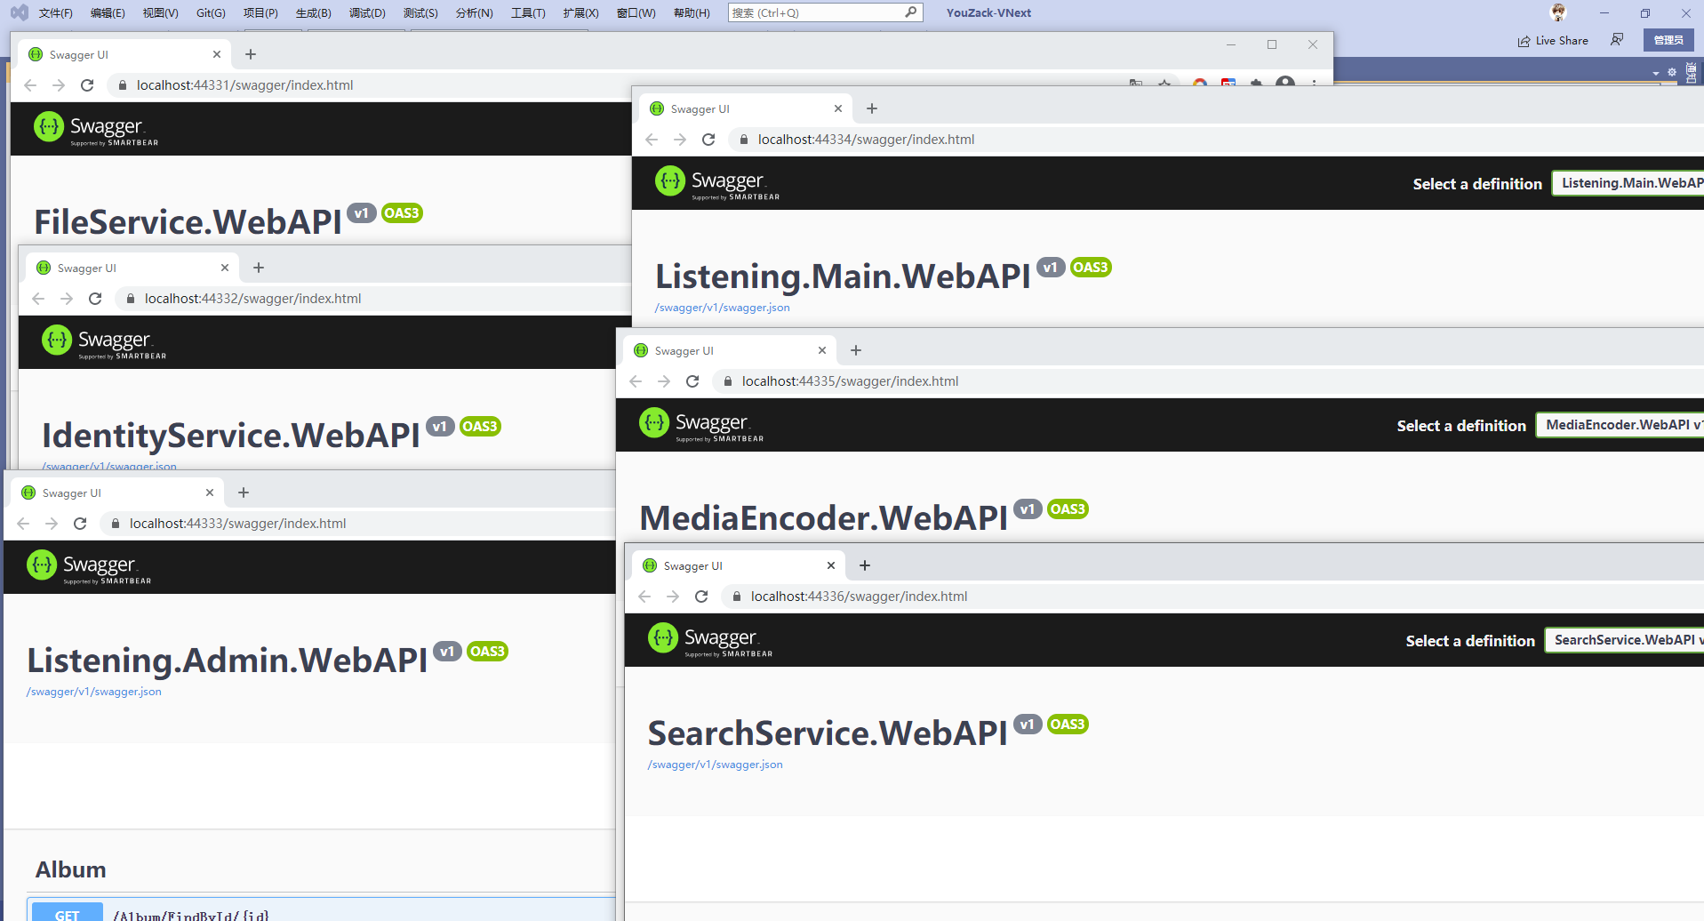Go forward in the localhost:44332 browser window
This screenshot has width=1704, height=921.
tap(67, 299)
